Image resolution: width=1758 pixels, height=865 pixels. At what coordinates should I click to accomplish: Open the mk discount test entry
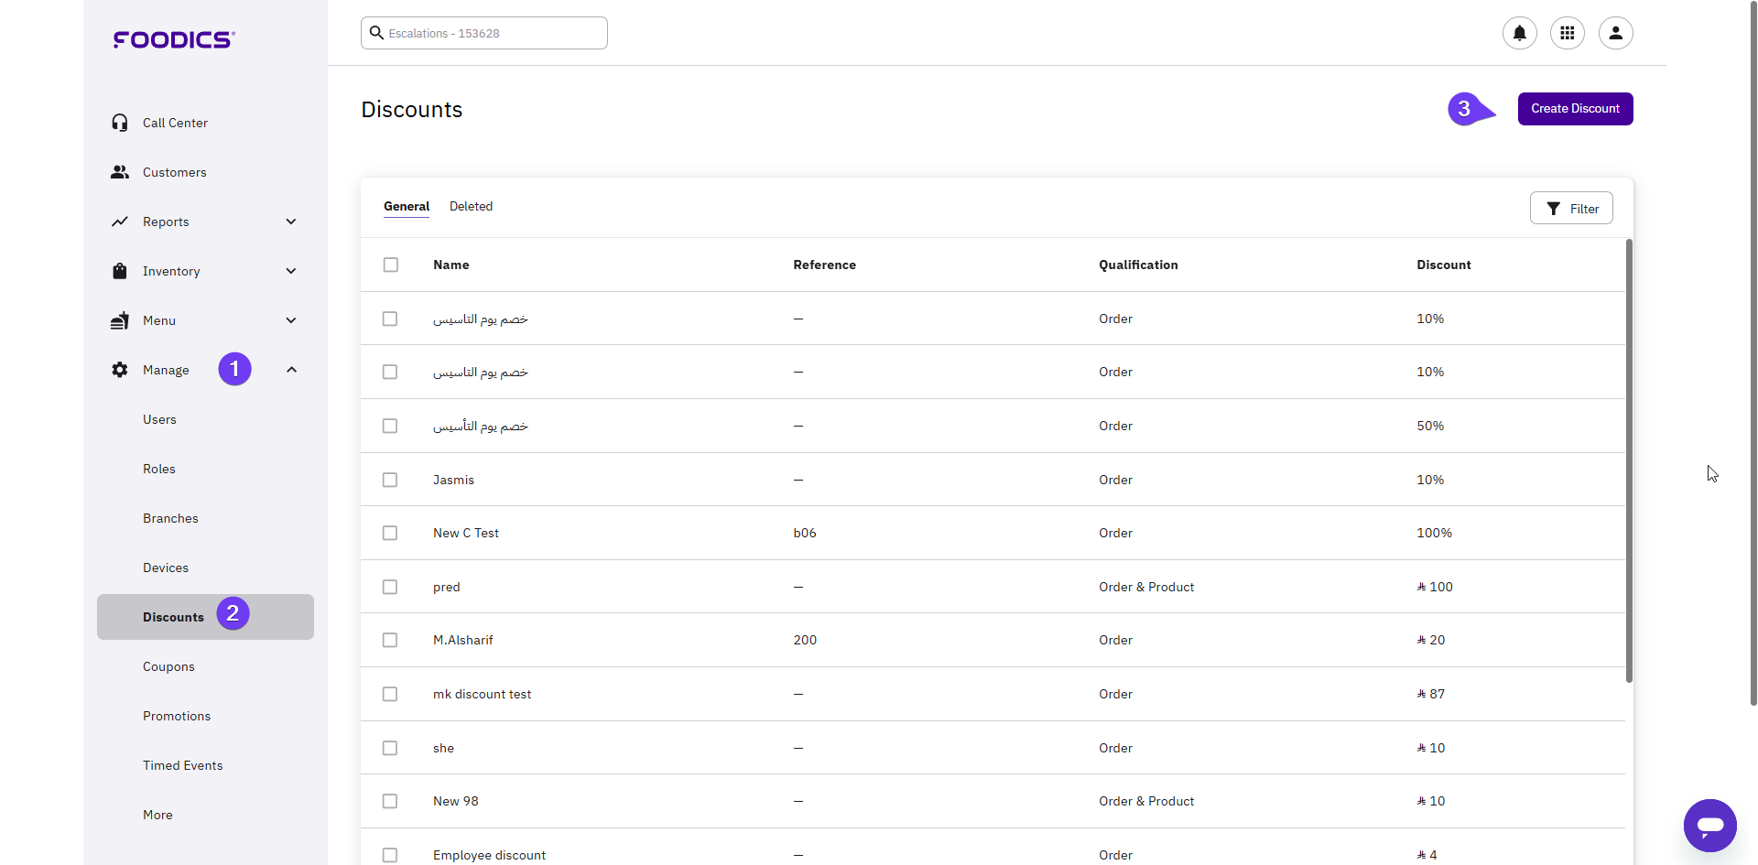pyautogui.click(x=483, y=694)
